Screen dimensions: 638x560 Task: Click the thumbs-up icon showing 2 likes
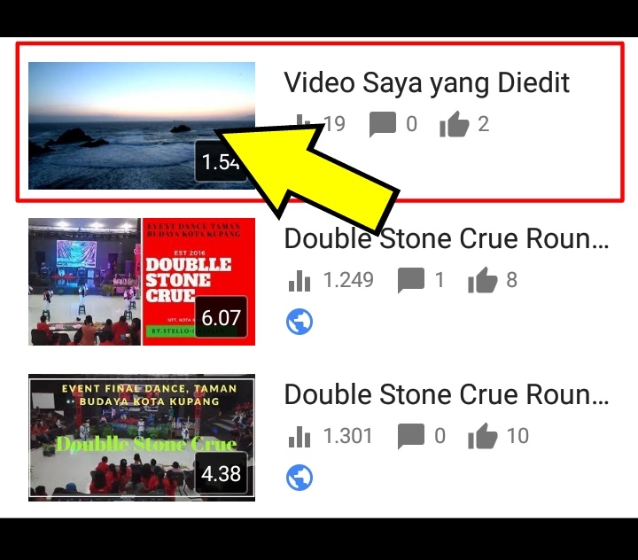coord(454,124)
